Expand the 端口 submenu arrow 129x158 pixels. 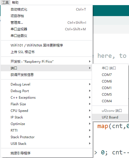pos(90,68)
